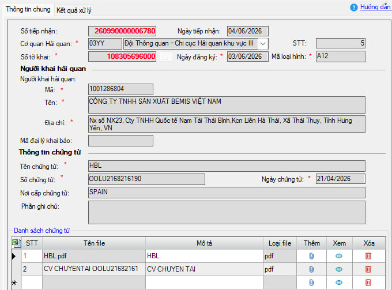The height and width of the screenshot is (290, 392).
Task: Click the customs code field 03YY
Action: click(x=105, y=43)
